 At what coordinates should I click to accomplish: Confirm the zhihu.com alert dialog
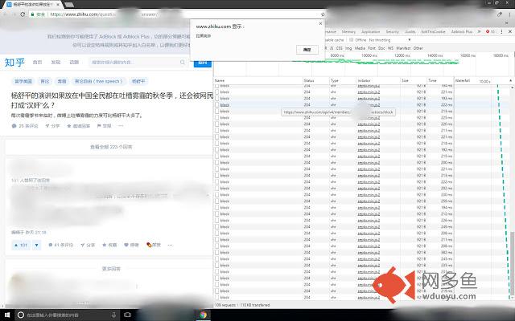tap(307, 50)
